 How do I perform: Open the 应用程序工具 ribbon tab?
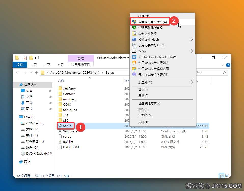coord(80,65)
